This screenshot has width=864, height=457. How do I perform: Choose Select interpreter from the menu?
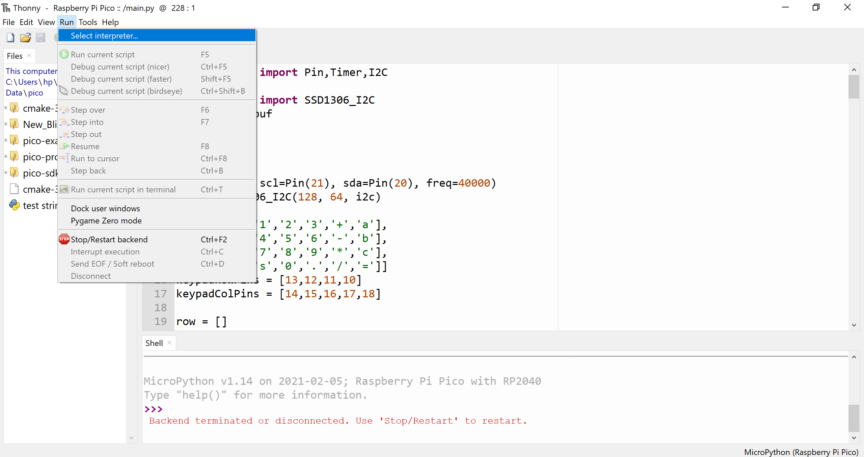pos(104,35)
